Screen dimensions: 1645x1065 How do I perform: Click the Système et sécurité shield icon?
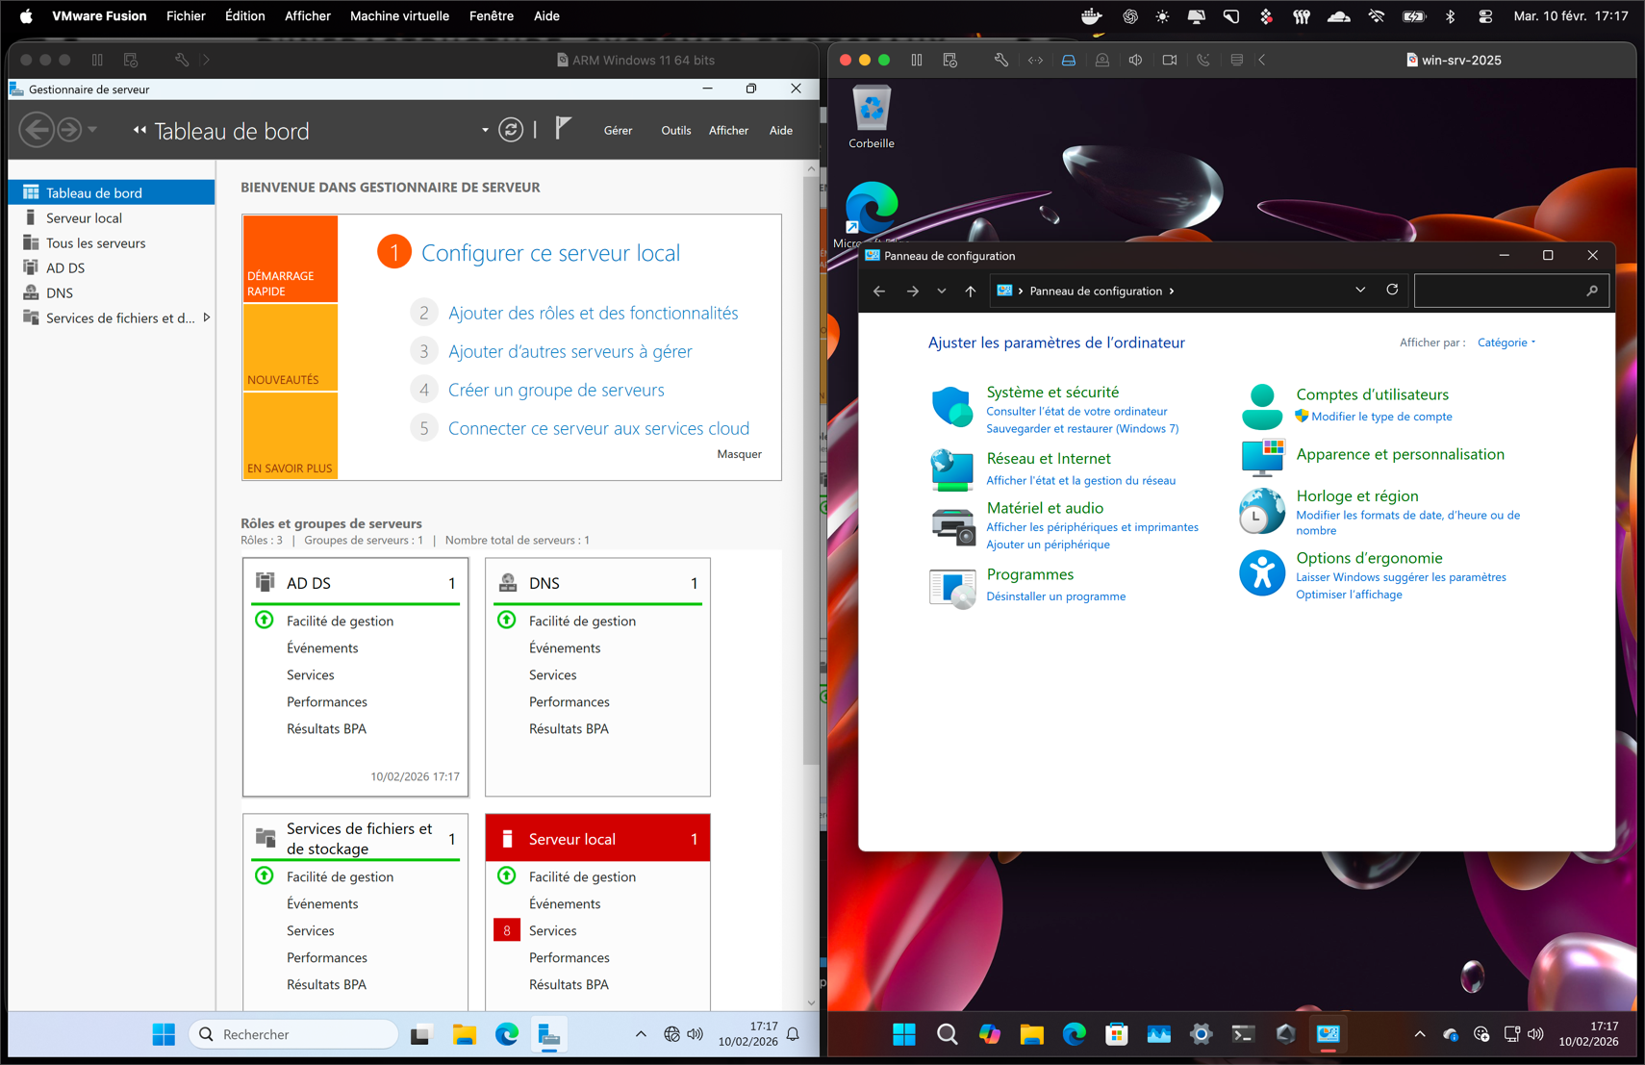click(951, 408)
